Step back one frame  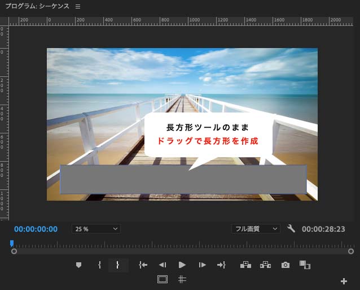163,265
